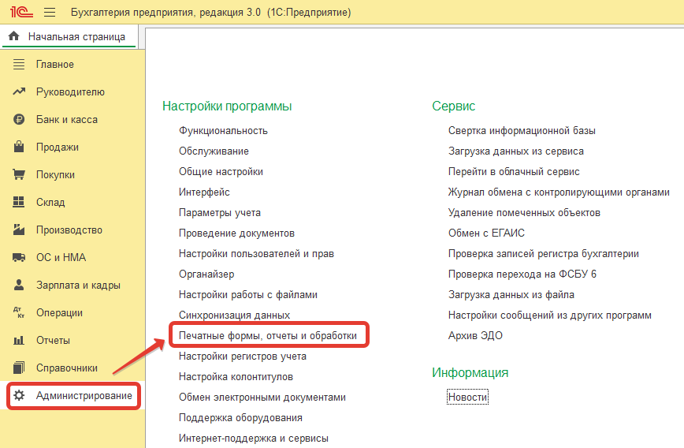Viewport: 684px width, 448px height.
Task: Open Свертка информационной базы
Action: pyautogui.click(x=522, y=131)
